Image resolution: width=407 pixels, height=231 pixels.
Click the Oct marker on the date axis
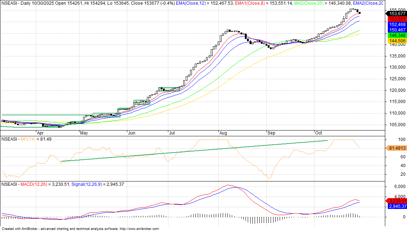click(318, 133)
